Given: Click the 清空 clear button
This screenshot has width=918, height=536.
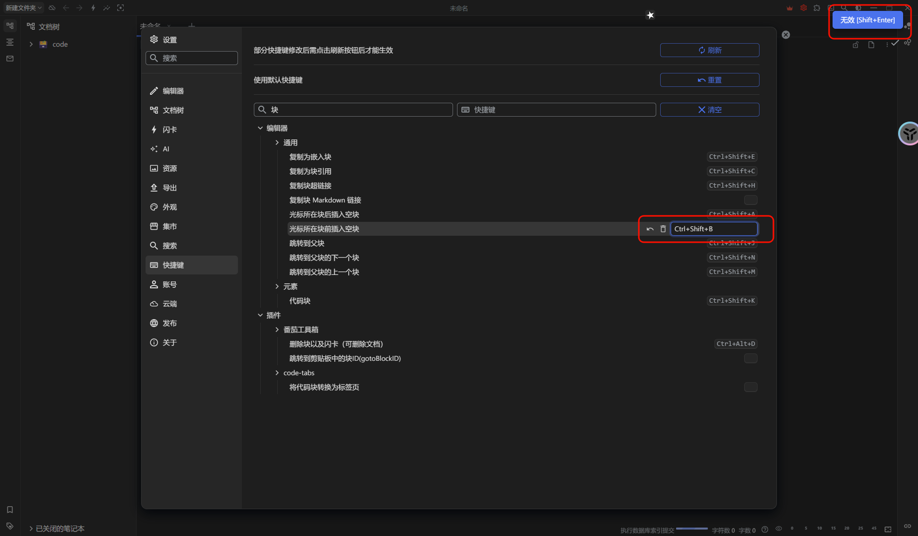Looking at the screenshot, I should click(x=709, y=110).
